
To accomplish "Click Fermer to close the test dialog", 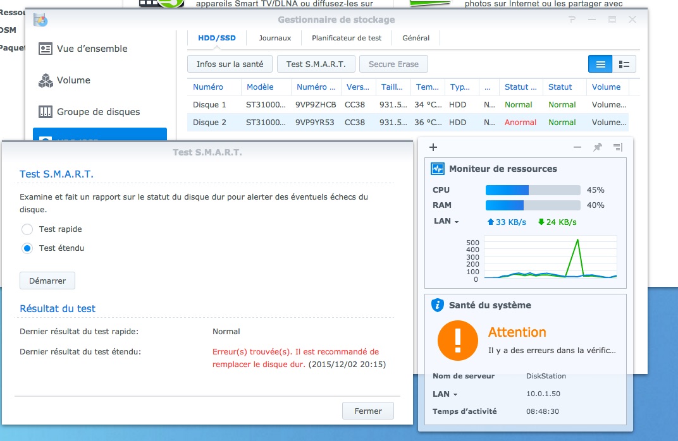I will [x=368, y=411].
